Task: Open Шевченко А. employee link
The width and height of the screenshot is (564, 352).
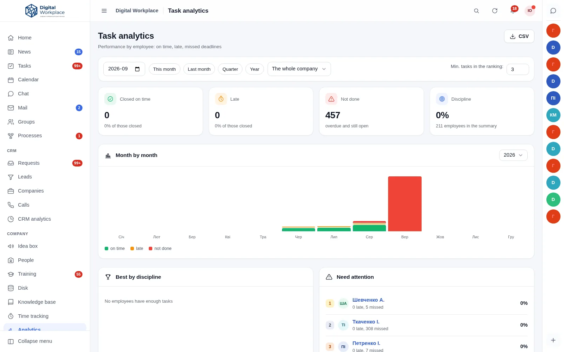Action: (368, 300)
